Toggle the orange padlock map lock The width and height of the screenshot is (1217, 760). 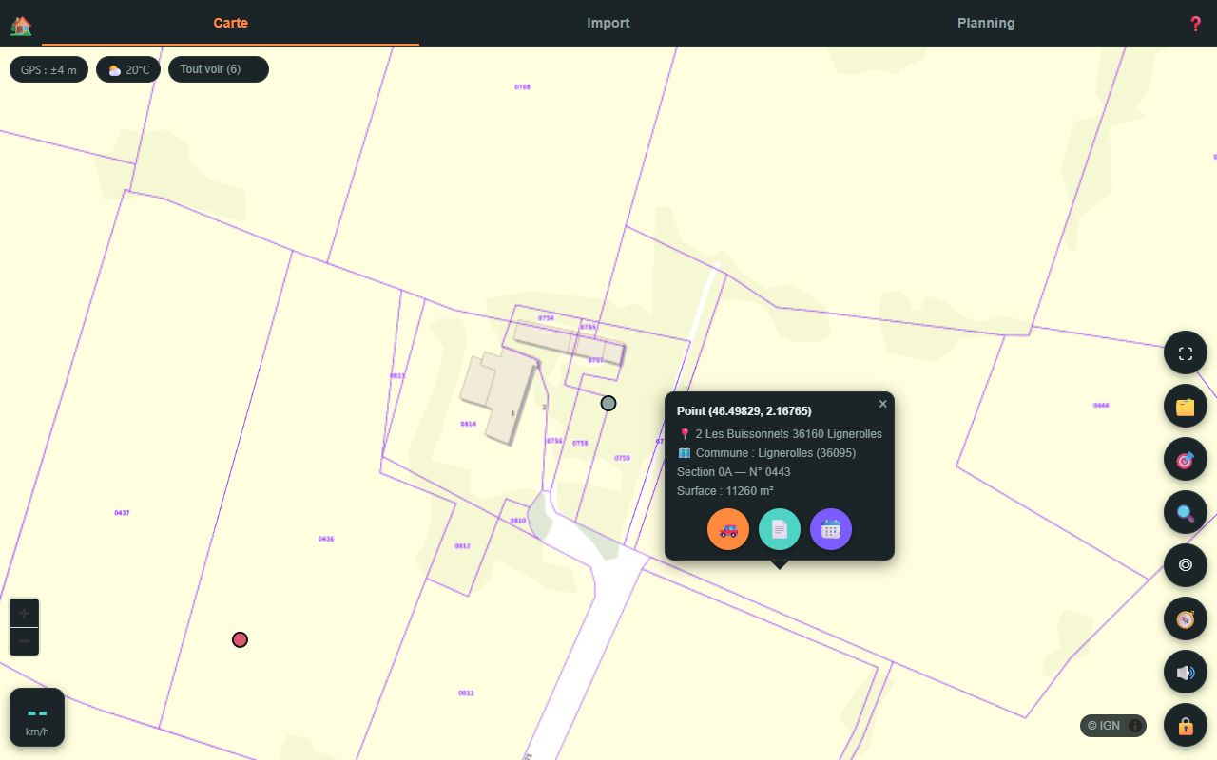tap(1186, 726)
